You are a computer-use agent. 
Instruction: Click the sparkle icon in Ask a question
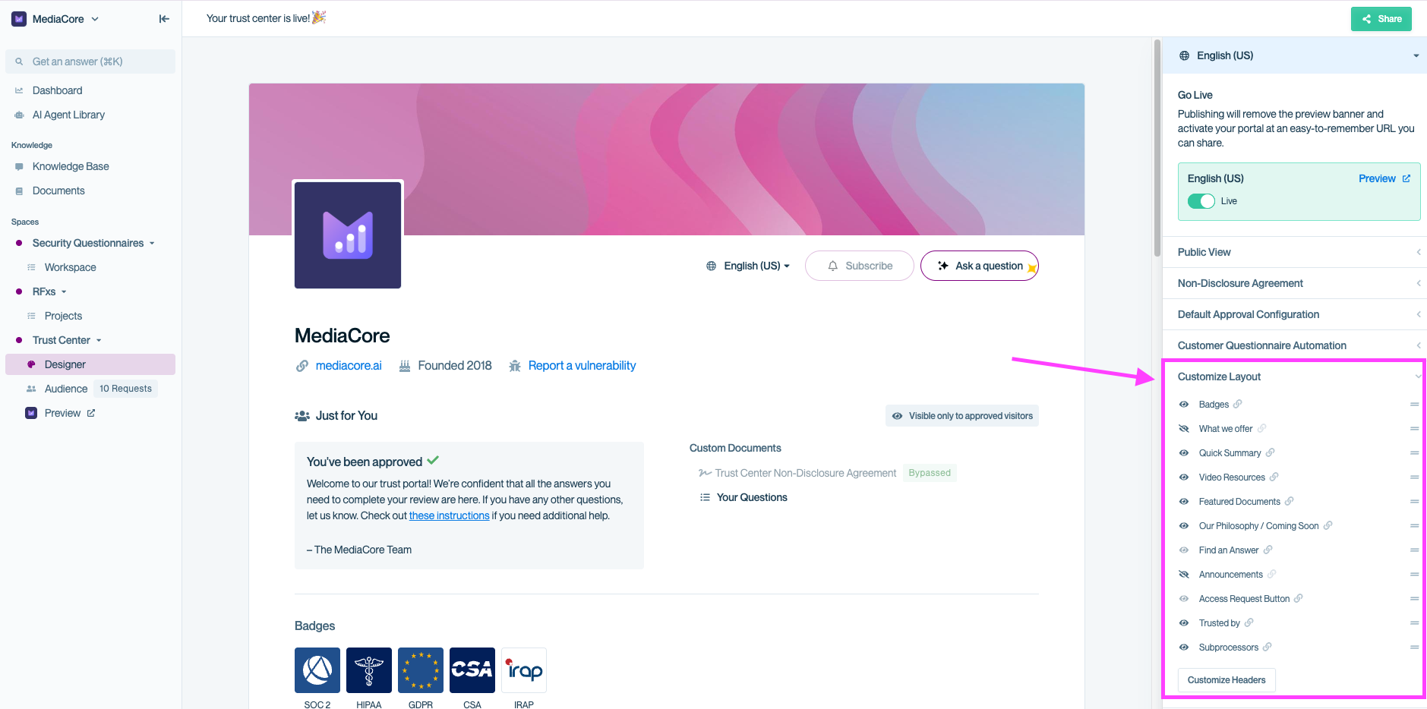[942, 266]
